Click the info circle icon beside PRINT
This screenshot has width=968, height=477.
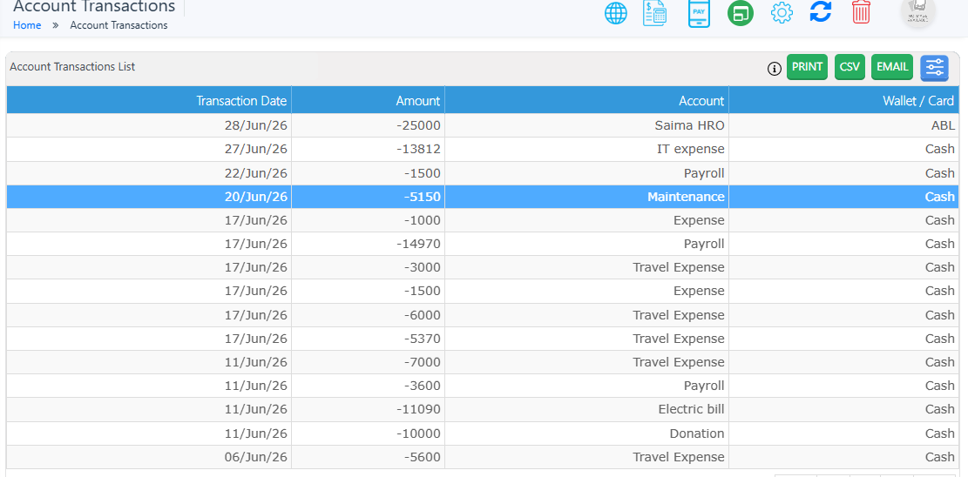click(x=775, y=69)
